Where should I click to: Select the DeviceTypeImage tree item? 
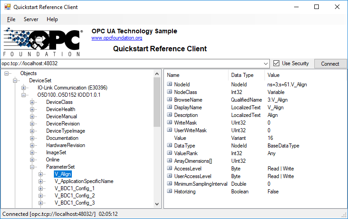[x=66, y=131]
